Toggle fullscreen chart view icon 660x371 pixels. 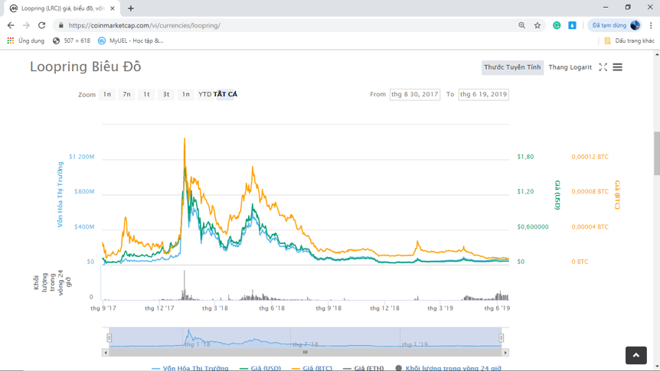(x=603, y=67)
